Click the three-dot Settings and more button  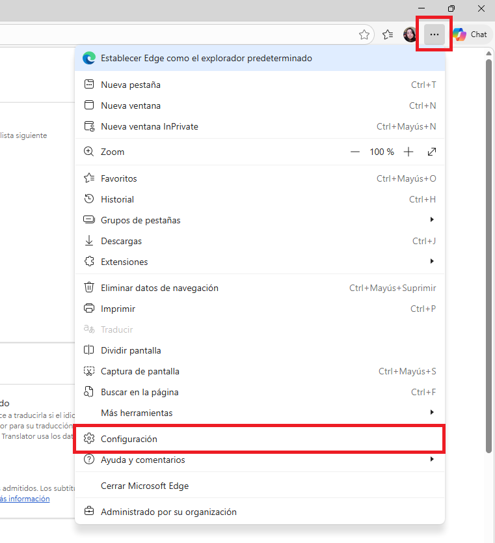coord(435,35)
